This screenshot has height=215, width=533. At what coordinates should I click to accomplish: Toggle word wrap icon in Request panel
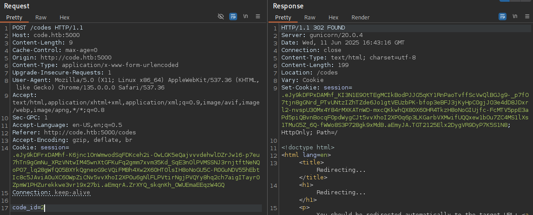[233, 17]
